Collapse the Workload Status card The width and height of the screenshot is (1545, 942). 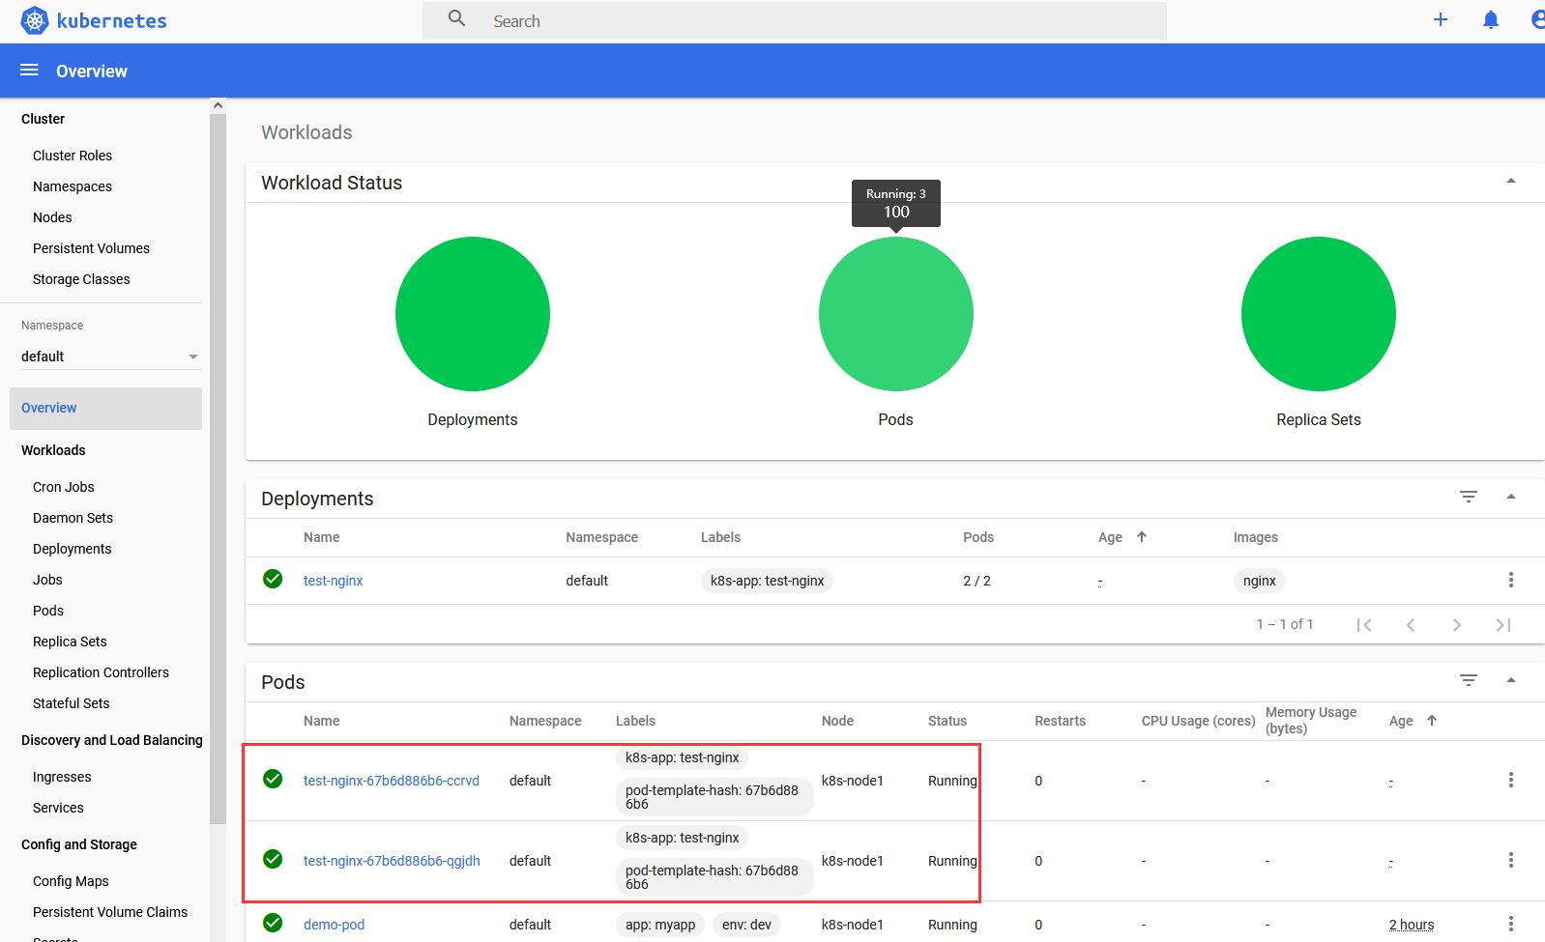click(x=1511, y=181)
